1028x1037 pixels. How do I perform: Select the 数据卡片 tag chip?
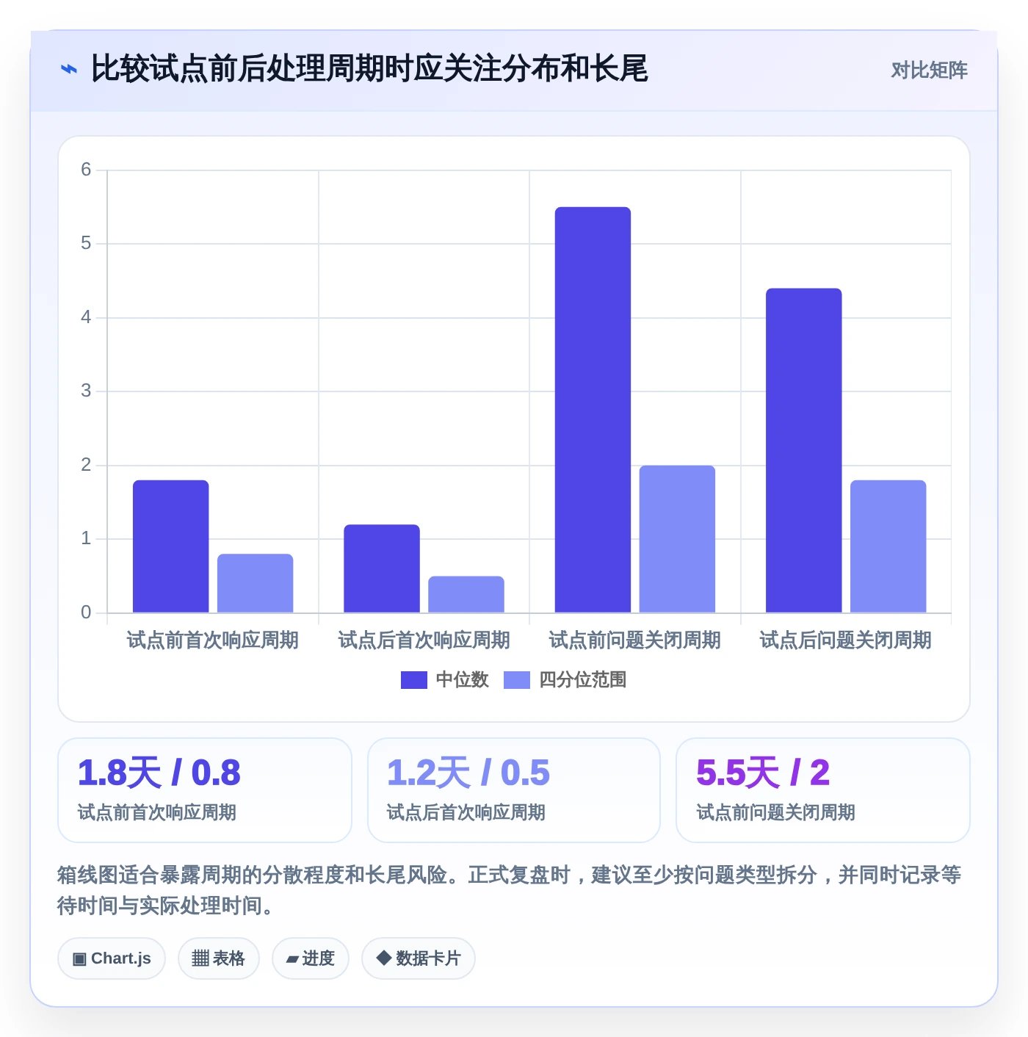[419, 958]
